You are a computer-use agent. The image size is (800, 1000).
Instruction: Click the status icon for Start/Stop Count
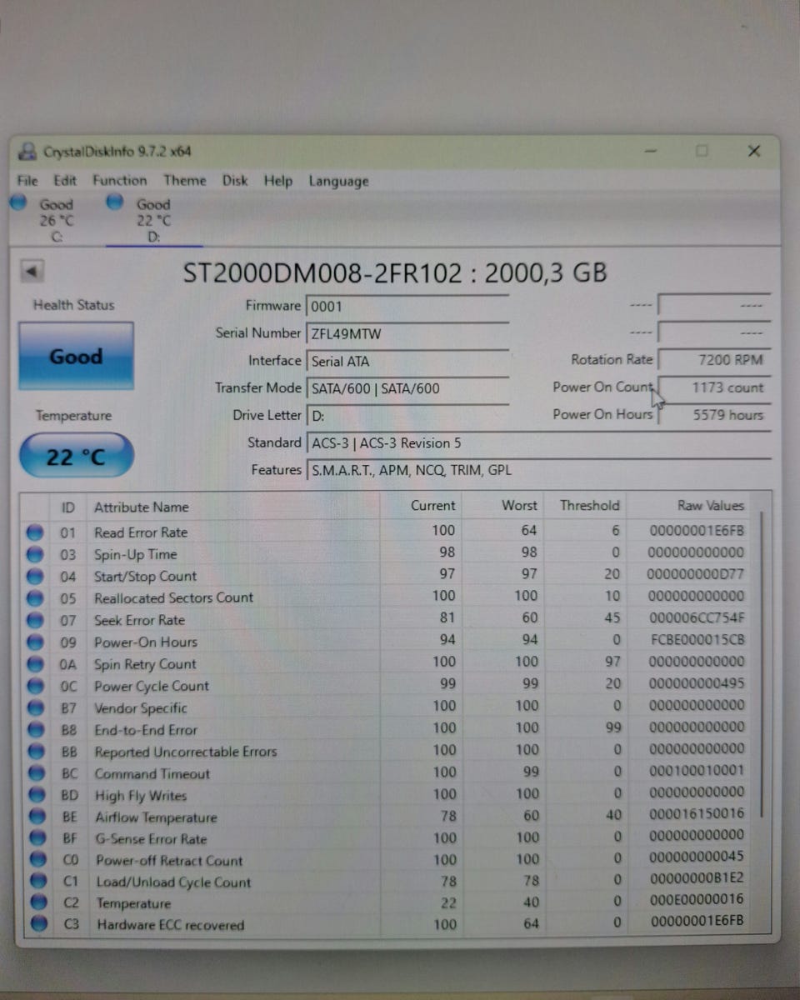coord(35,576)
